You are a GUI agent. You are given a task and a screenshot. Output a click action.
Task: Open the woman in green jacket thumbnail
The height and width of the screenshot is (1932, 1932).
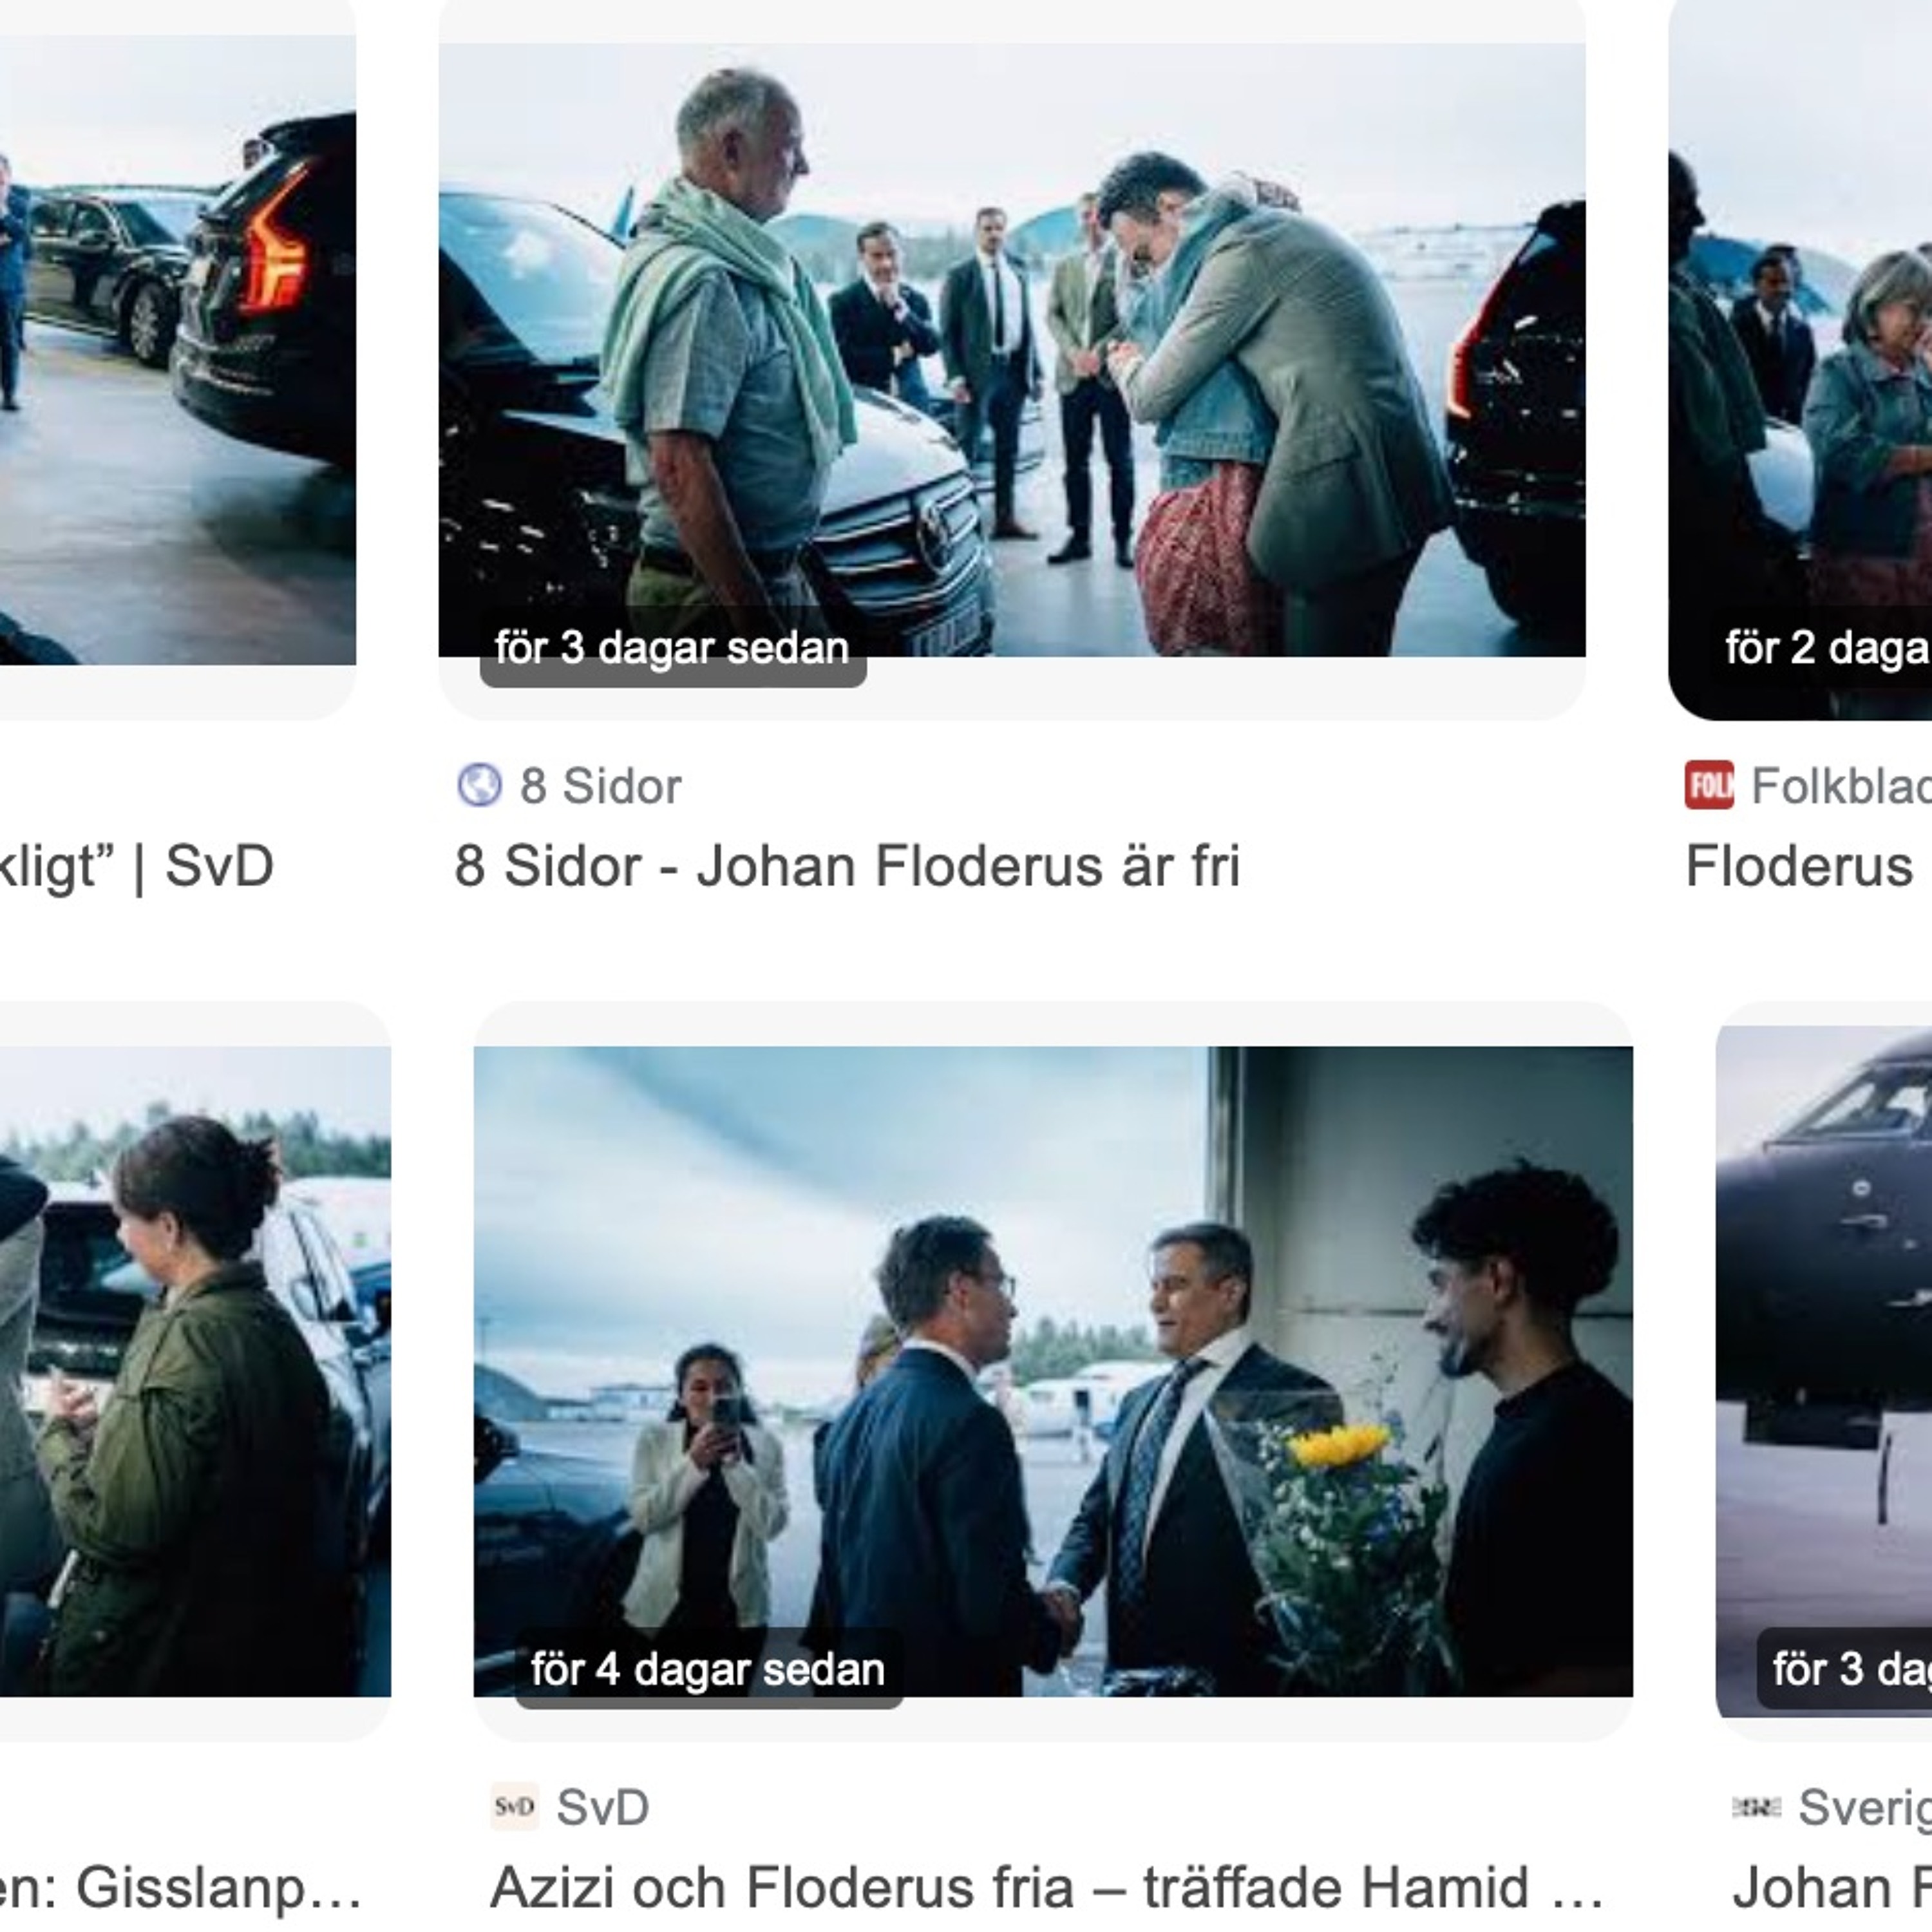click(x=195, y=1372)
